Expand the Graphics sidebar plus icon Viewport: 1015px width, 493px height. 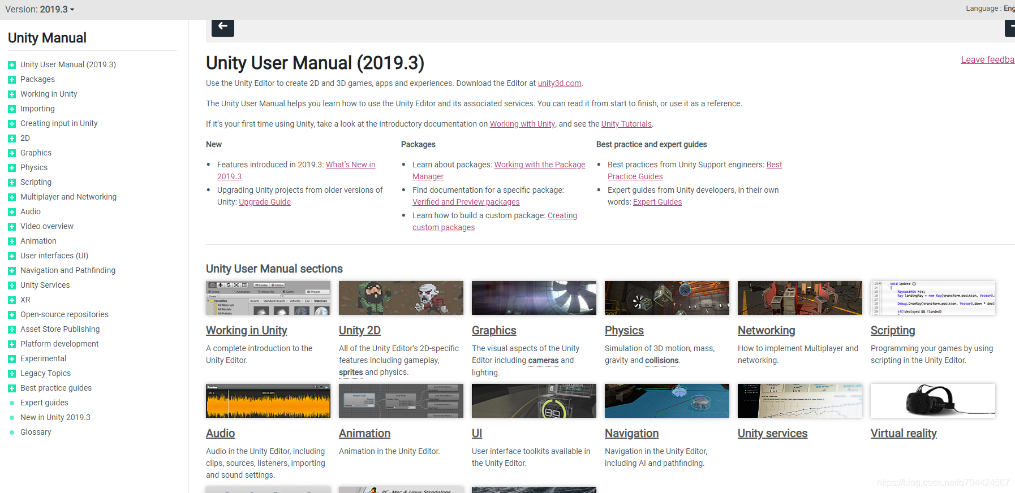click(12, 153)
